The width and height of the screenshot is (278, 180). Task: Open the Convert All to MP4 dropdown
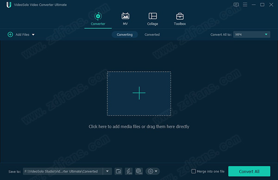252,35
